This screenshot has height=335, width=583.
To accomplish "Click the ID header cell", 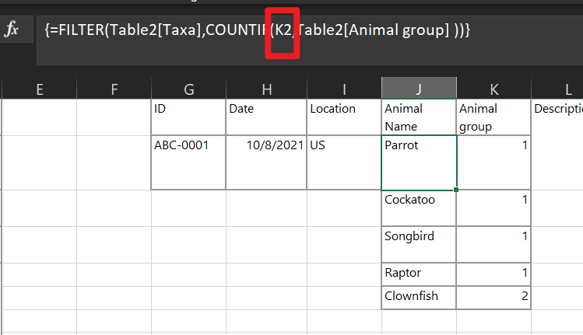I will pos(188,117).
